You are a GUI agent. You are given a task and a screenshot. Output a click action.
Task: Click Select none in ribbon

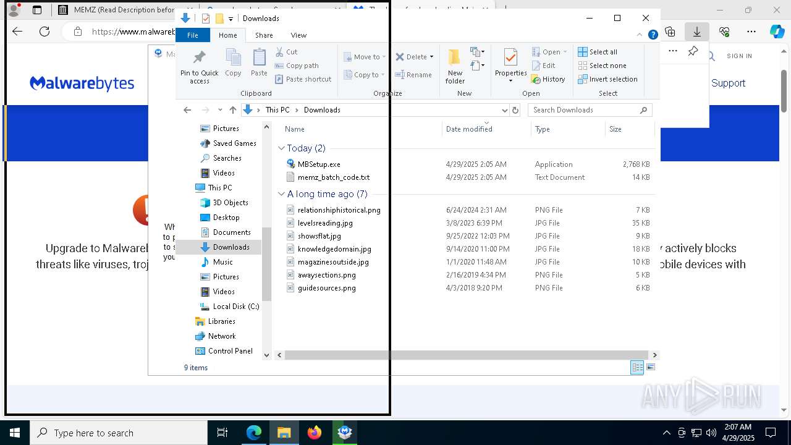click(x=602, y=66)
